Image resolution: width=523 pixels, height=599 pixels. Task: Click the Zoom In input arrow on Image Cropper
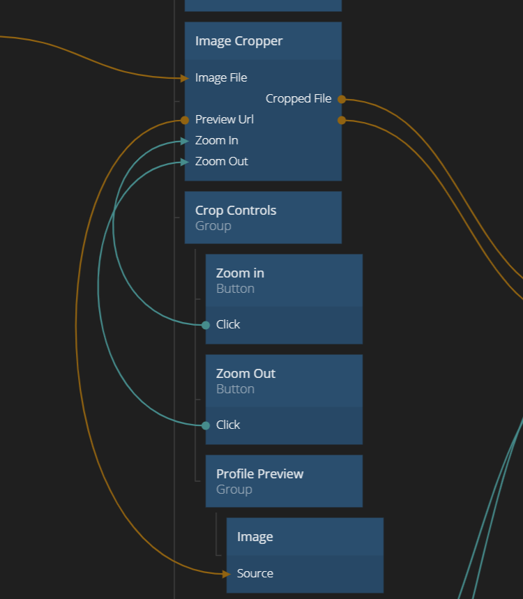pos(185,141)
